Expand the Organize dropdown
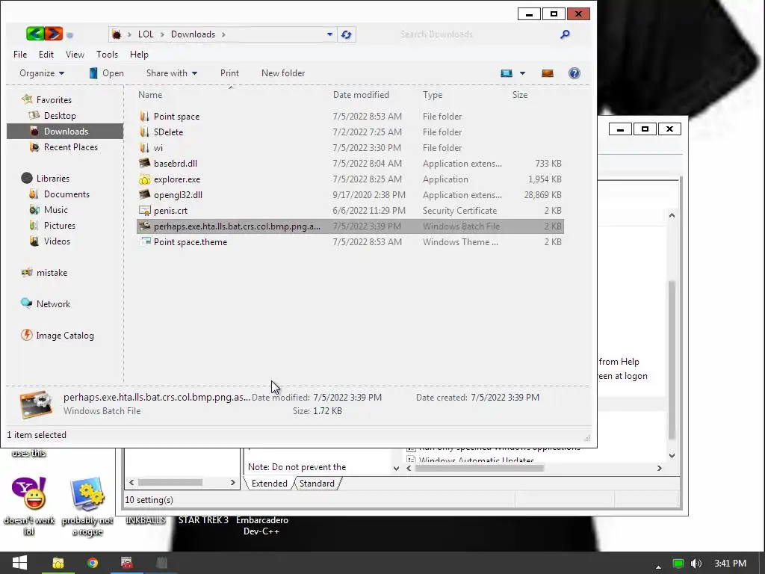Viewport: 765px width, 574px height. (x=42, y=73)
